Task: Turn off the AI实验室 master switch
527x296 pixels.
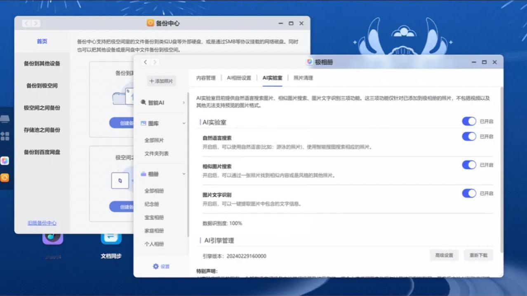Action: (469, 121)
